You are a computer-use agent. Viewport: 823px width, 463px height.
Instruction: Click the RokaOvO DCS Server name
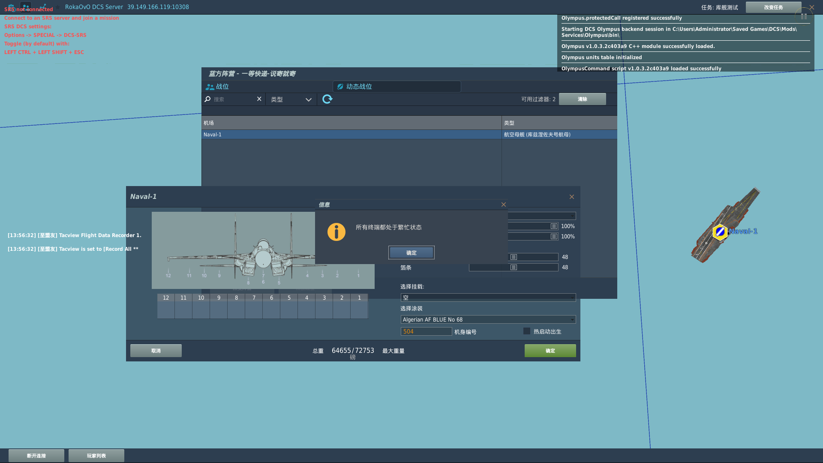(x=94, y=7)
